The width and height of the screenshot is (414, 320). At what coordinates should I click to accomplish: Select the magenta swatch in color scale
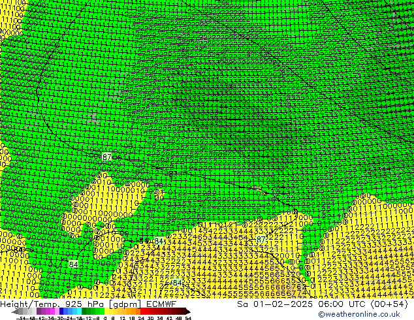(x=52, y=312)
